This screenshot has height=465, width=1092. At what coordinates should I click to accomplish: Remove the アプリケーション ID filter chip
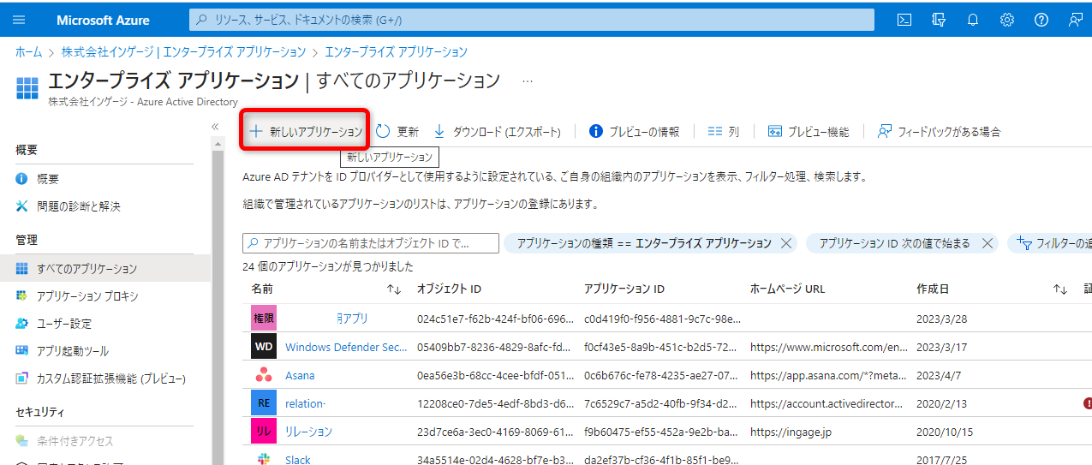(987, 243)
